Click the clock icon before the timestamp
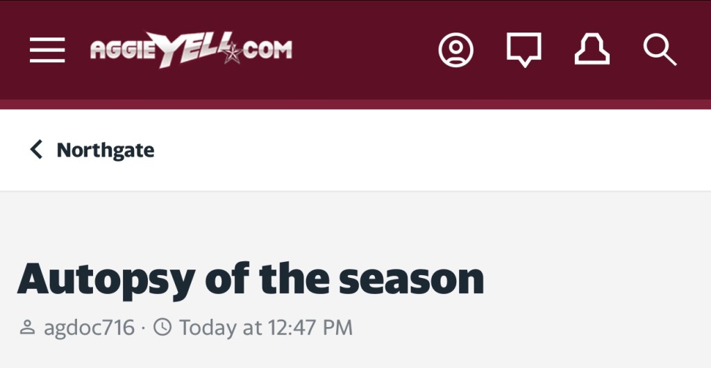This screenshot has height=368, width=711. [162, 327]
